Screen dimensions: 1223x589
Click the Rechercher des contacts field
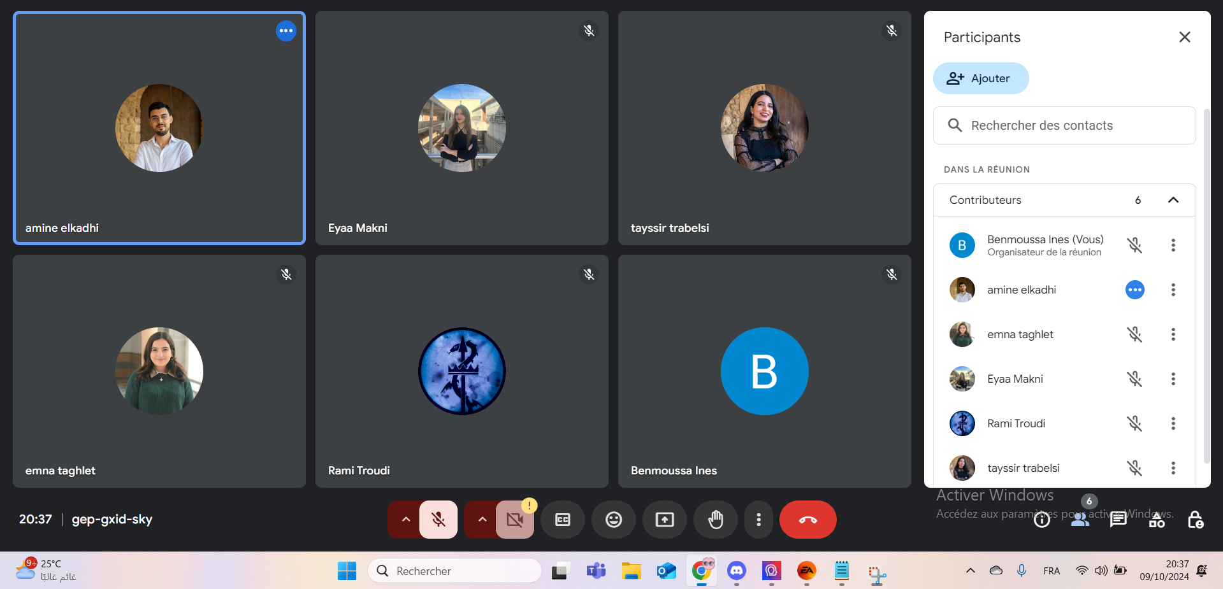tap(1064, 125)
